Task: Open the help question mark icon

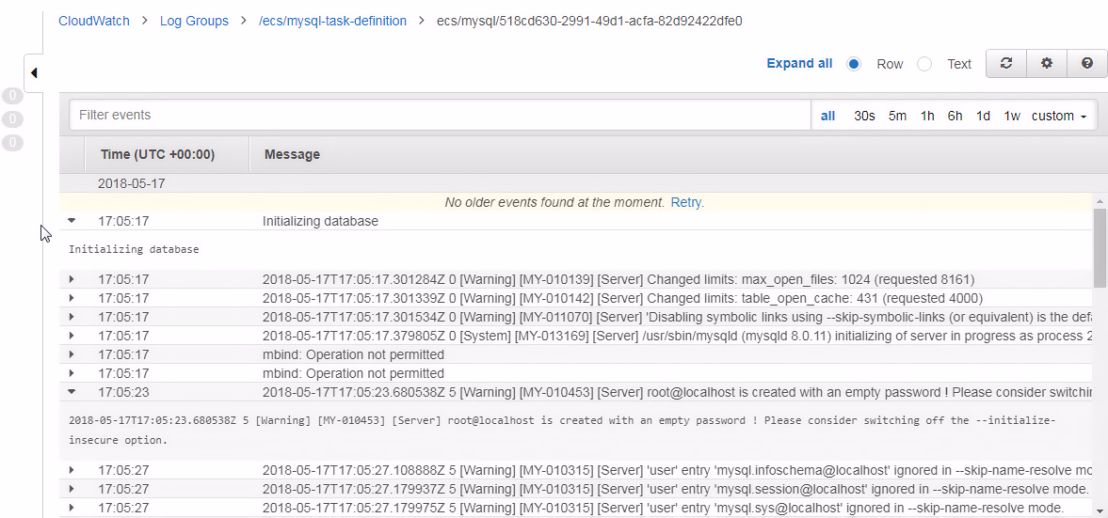Action: (x=1086, y=64)
